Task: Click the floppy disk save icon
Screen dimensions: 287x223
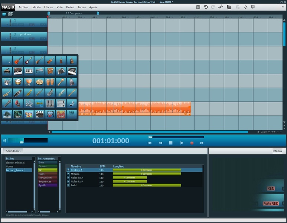Action: 198,7
